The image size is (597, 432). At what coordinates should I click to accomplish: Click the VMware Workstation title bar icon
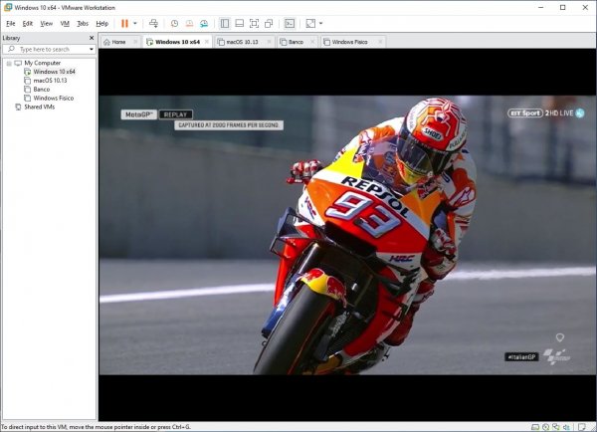(x=8, y=7)
